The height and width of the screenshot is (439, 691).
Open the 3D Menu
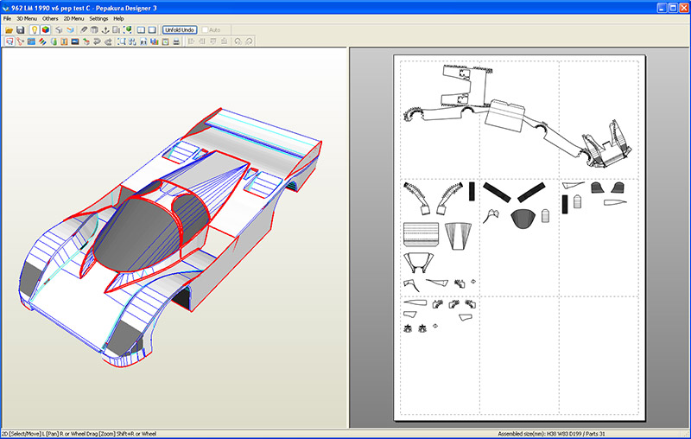point(26,18)
